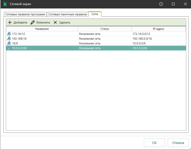The height and width of the screenshot is (149, 191).
Task: Click the plus icon to add network
Action: pyautogui.click(x=10, y=23)
